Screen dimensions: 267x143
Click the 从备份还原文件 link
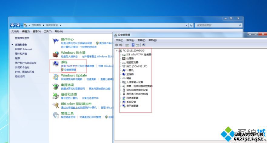click(x=90, y=98)
